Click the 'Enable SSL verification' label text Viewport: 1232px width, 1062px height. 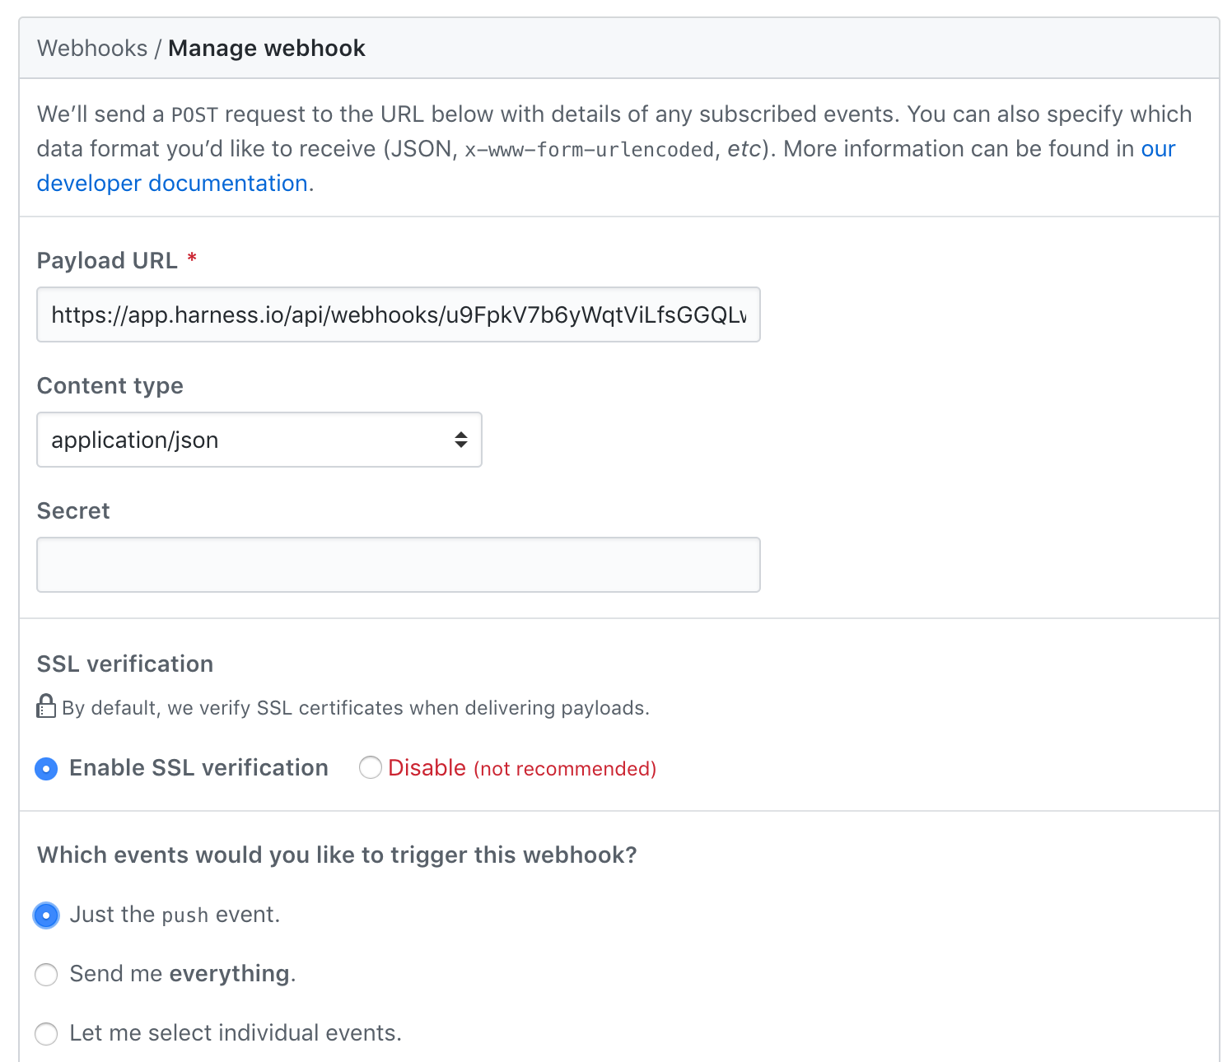198,767
